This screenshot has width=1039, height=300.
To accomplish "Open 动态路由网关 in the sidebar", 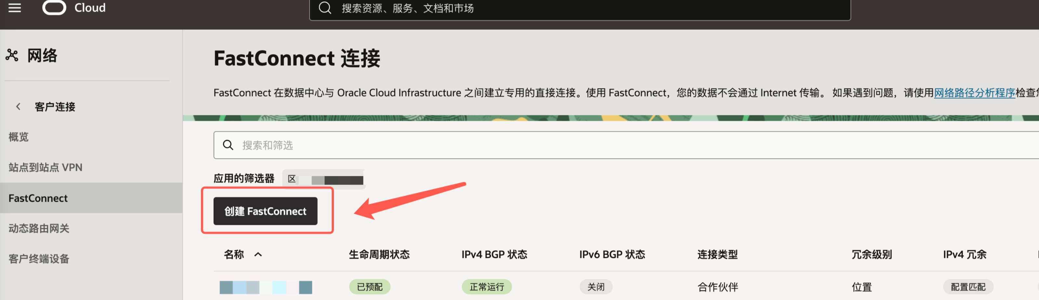I will point(39,228).
